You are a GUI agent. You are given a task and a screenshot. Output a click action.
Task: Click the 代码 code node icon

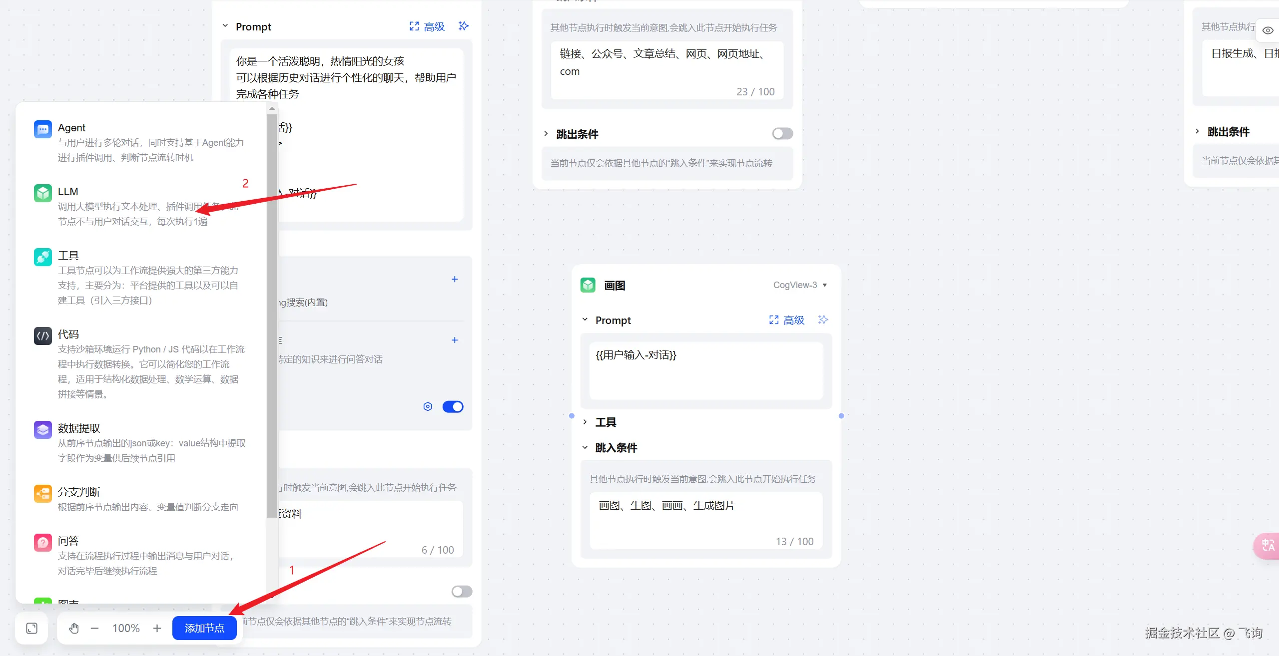click(42, 336)
